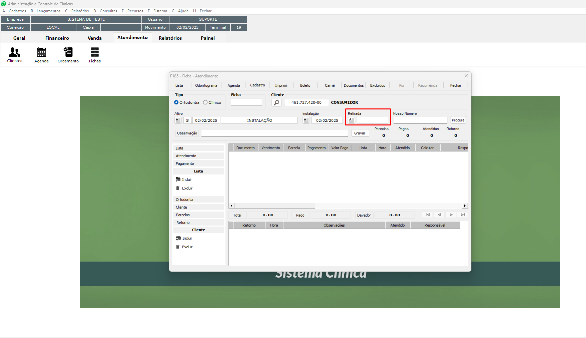Open the Orçamento icon
586x338 pixels.
point(68,55)
